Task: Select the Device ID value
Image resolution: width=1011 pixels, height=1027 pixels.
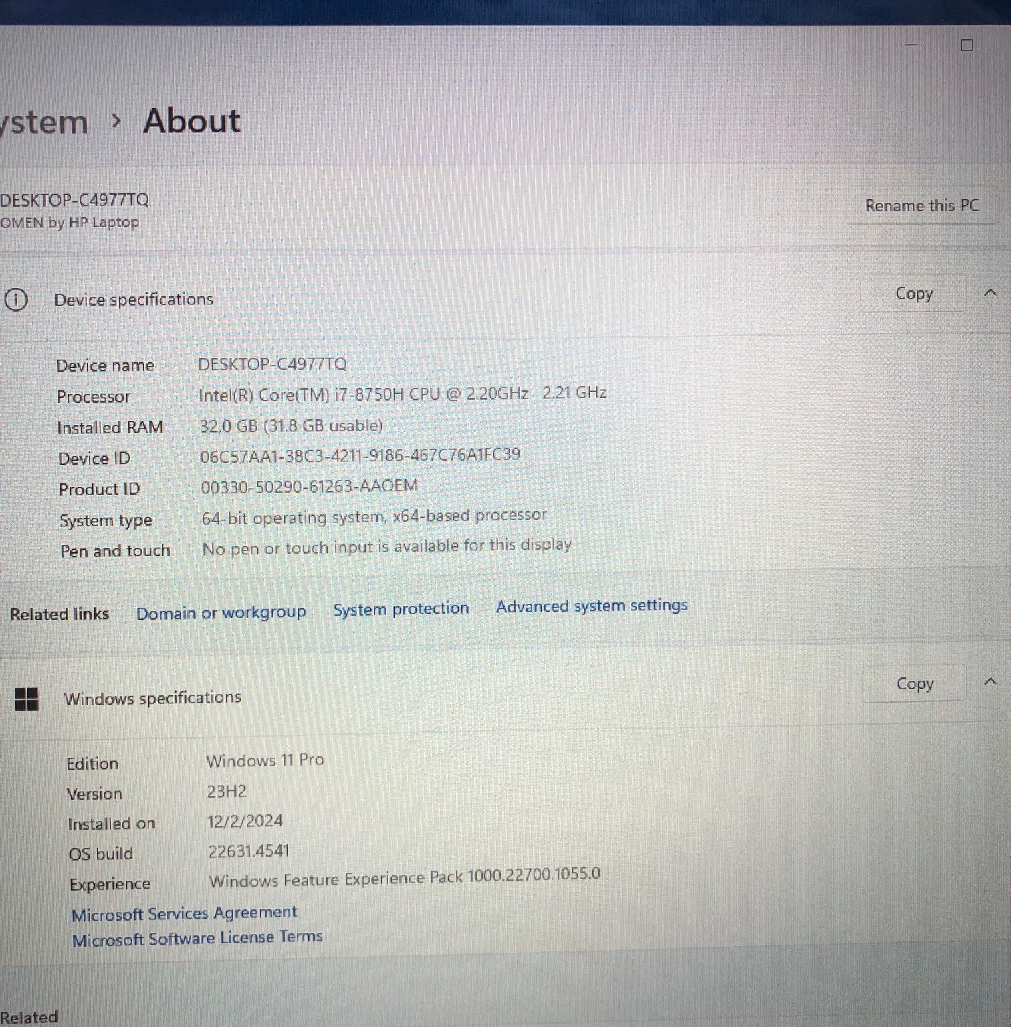Action: (360, 454)
